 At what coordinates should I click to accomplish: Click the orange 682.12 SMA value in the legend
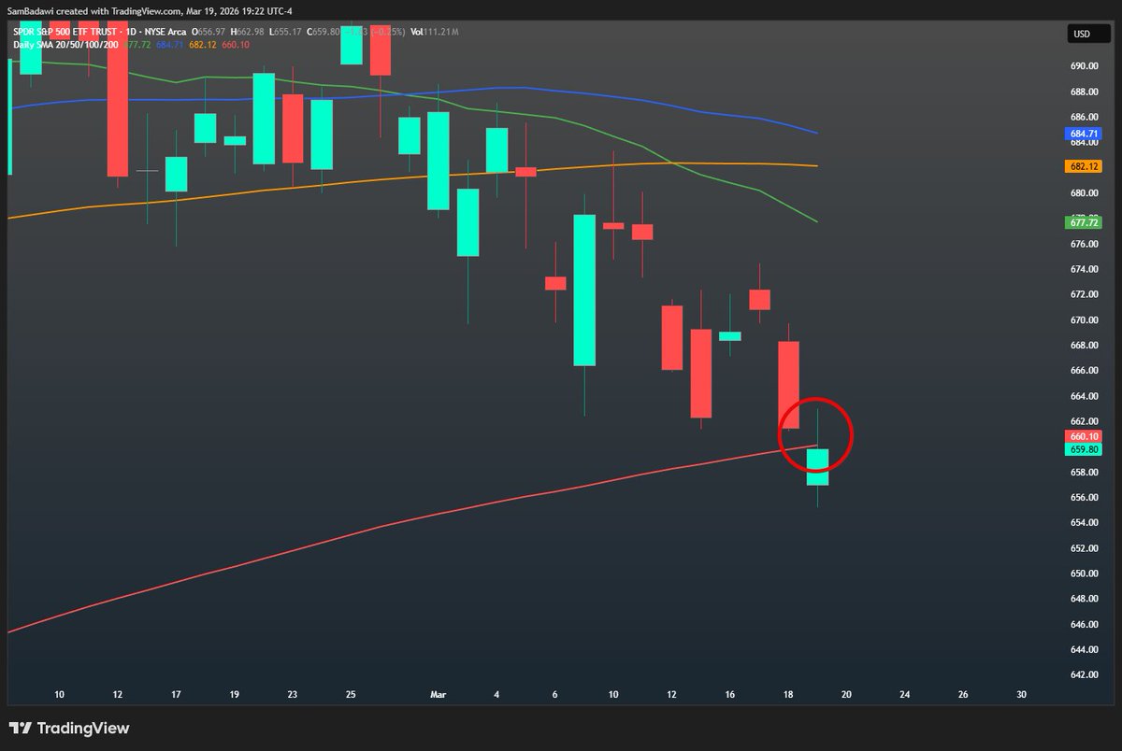point(202,44)
